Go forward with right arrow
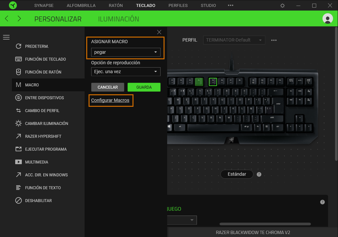Screen dimensions: 338x237 (x=19, y=19)
